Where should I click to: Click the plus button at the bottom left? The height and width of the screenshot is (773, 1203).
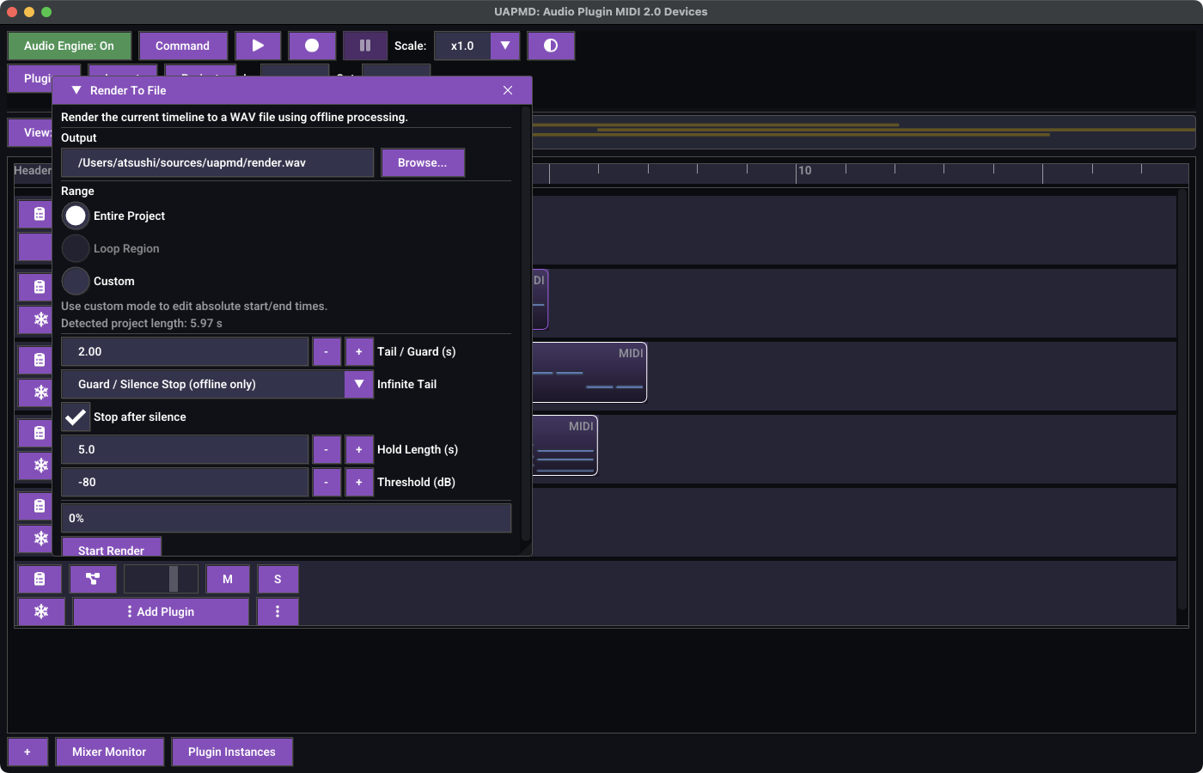[27, 752]
